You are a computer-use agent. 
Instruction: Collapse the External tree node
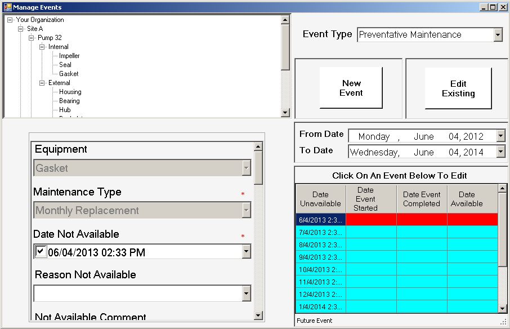(42, 83)
